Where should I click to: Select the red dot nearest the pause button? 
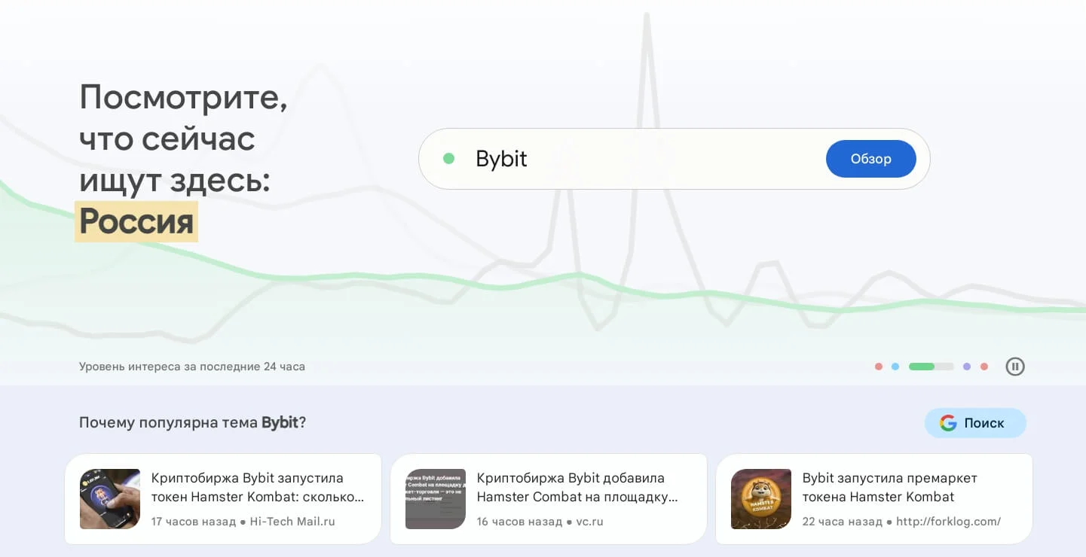(x=984, y=367)
